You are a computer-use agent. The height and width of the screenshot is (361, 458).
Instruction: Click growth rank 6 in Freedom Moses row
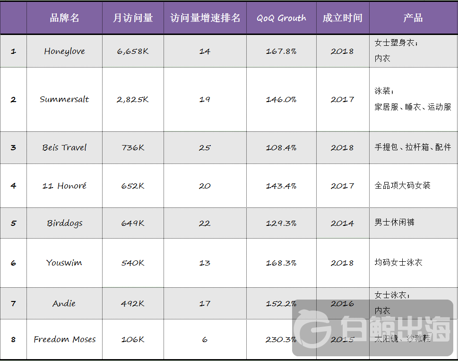click(205, 339)
